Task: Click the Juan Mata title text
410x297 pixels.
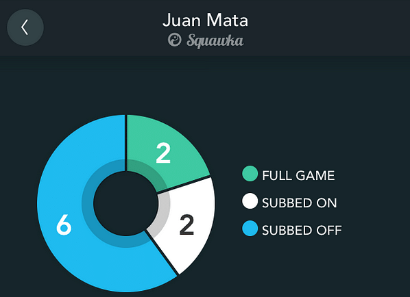Action: (205, 20)
